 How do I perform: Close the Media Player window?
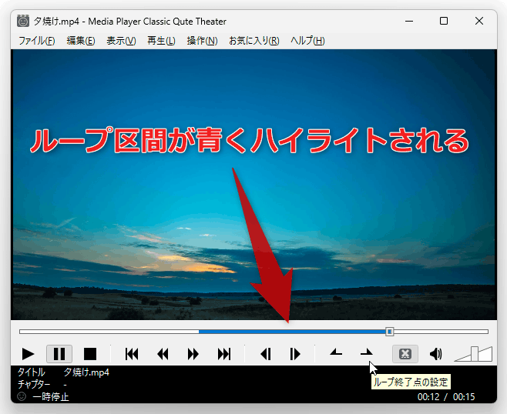pyautogui.click(x=479, y=21)
